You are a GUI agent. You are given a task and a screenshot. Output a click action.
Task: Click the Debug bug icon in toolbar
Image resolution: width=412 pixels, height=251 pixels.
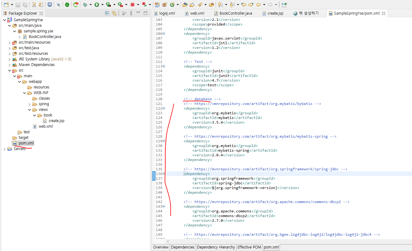point(85,5)
